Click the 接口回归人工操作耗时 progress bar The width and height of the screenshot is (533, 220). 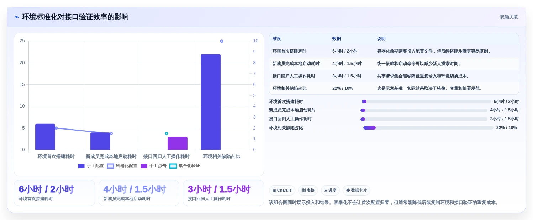pos(424,119)
